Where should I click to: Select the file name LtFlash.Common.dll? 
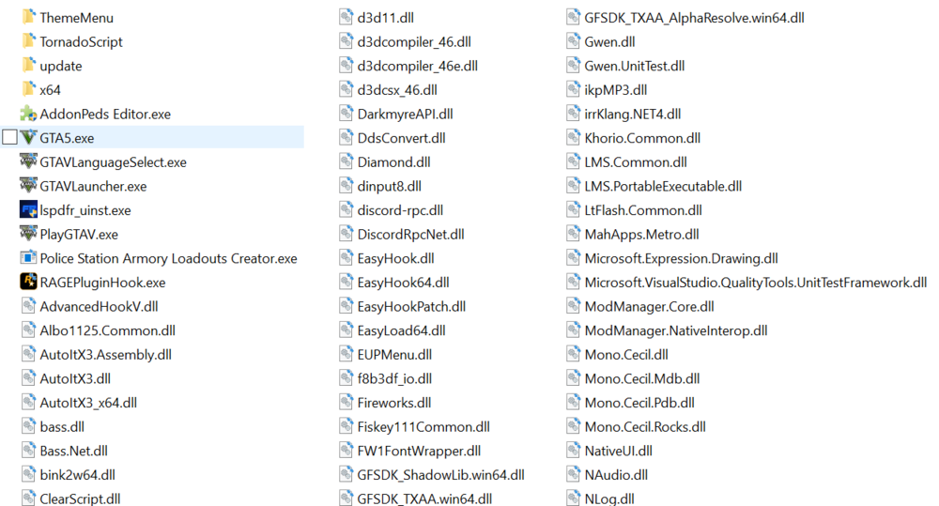tap(644, 210)
